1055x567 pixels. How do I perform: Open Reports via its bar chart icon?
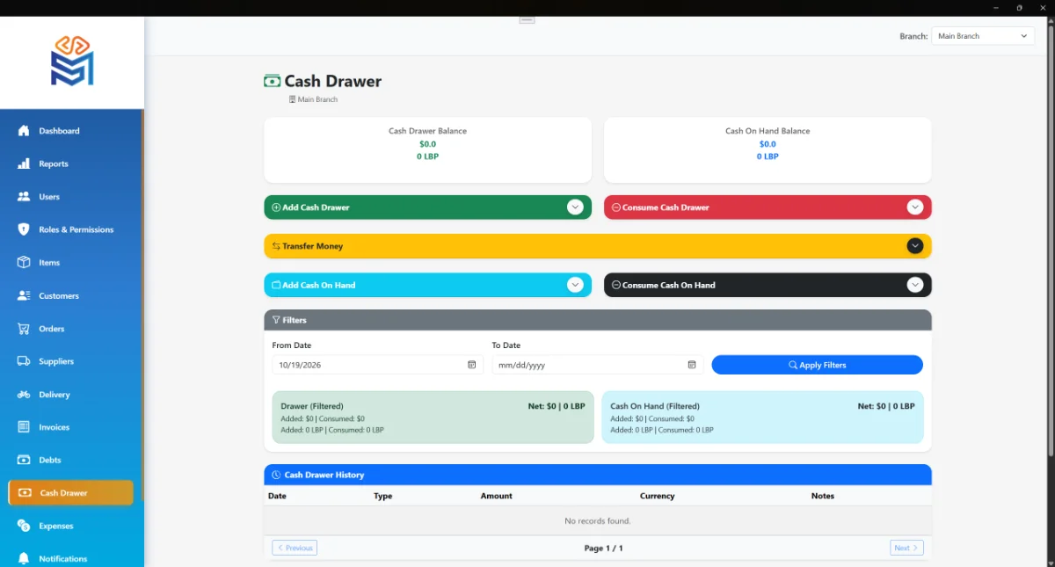(24, 164)
